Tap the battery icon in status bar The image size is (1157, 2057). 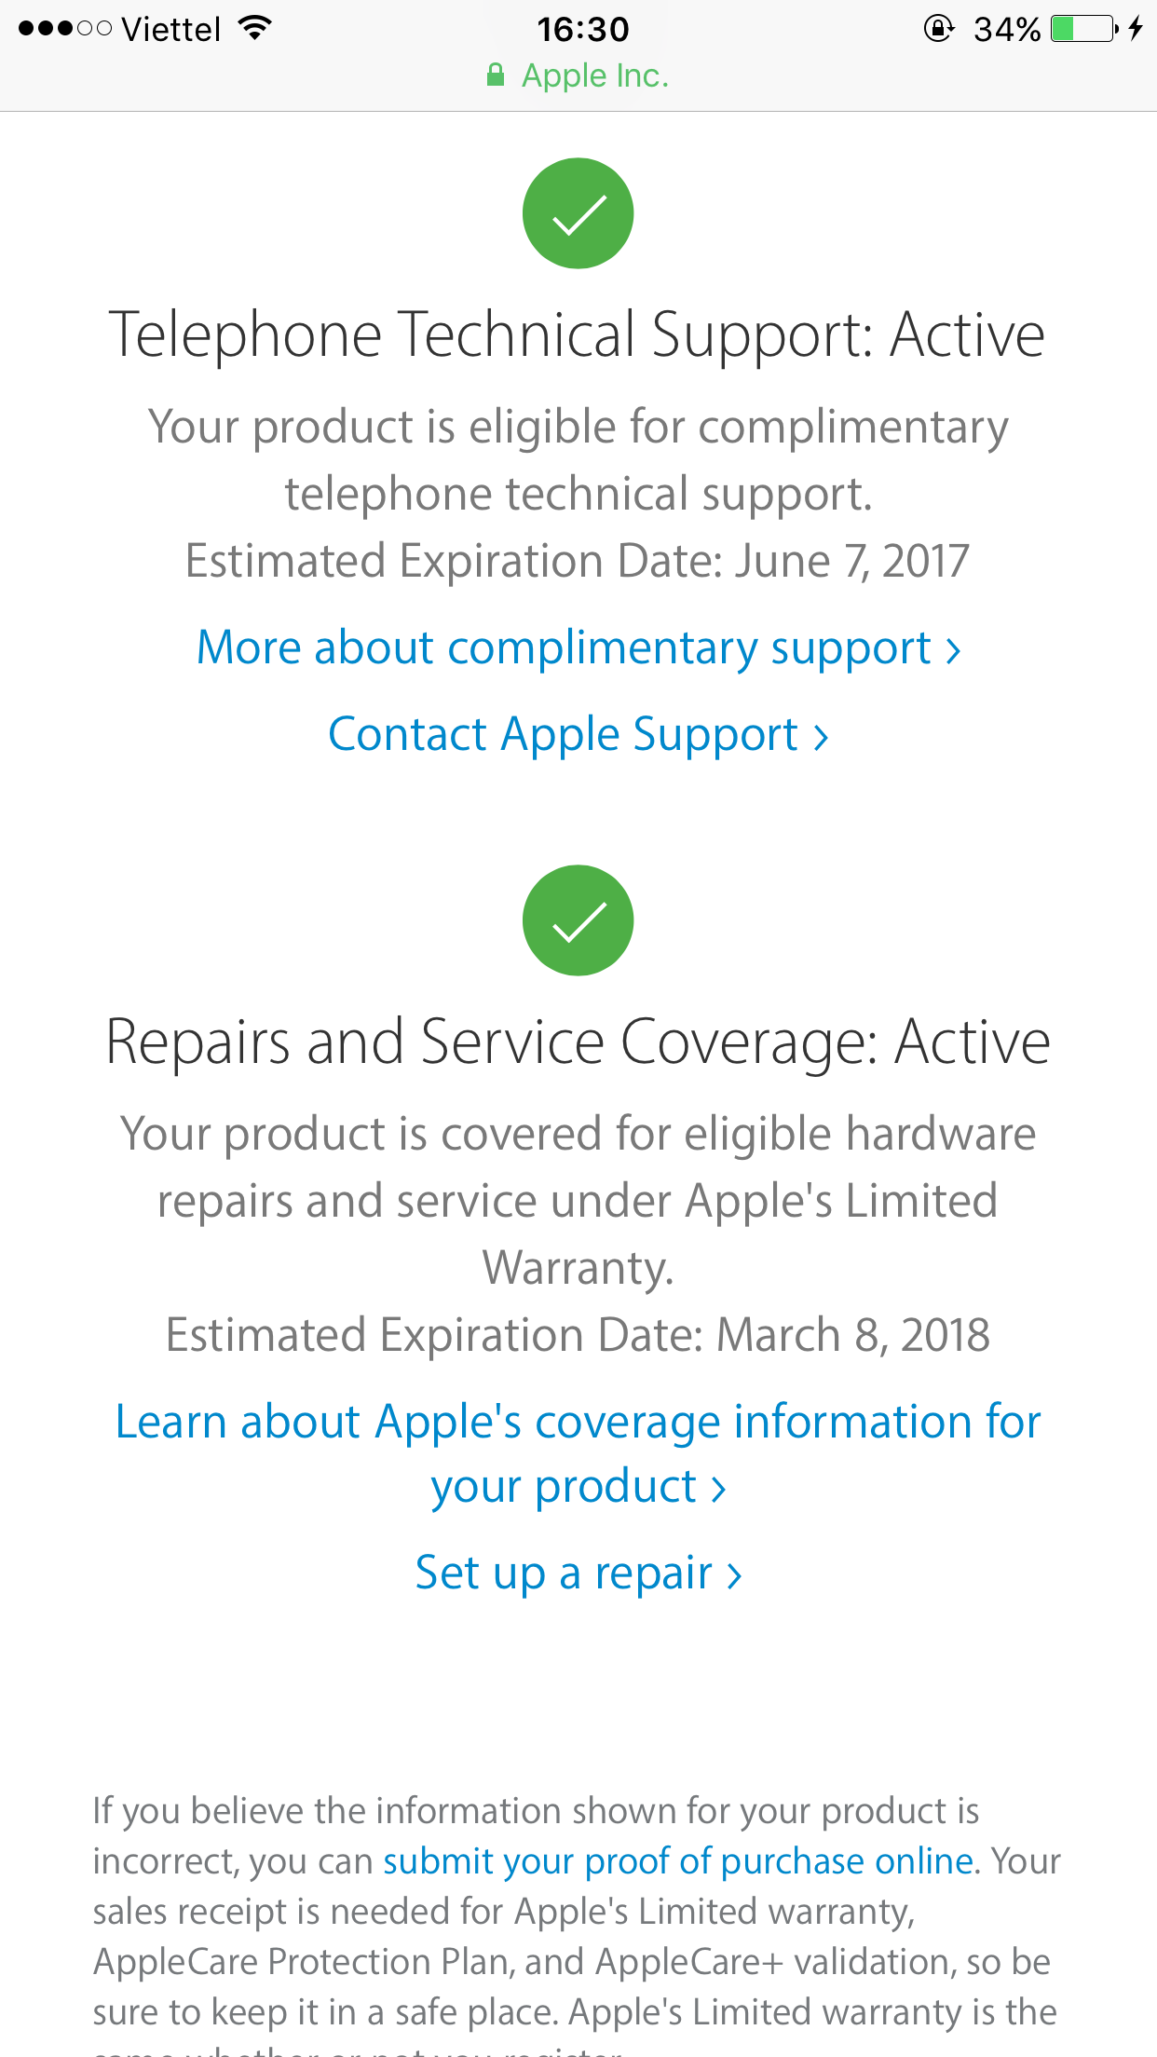(x=1083, y=29)
